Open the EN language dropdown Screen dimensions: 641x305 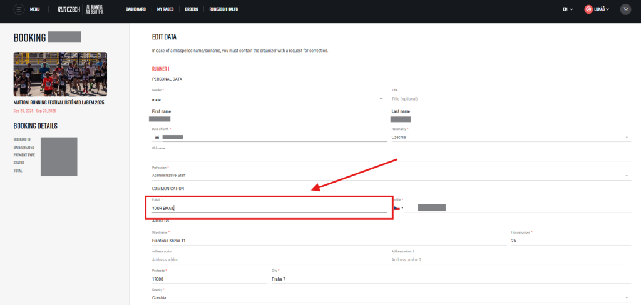pos(568,9)
